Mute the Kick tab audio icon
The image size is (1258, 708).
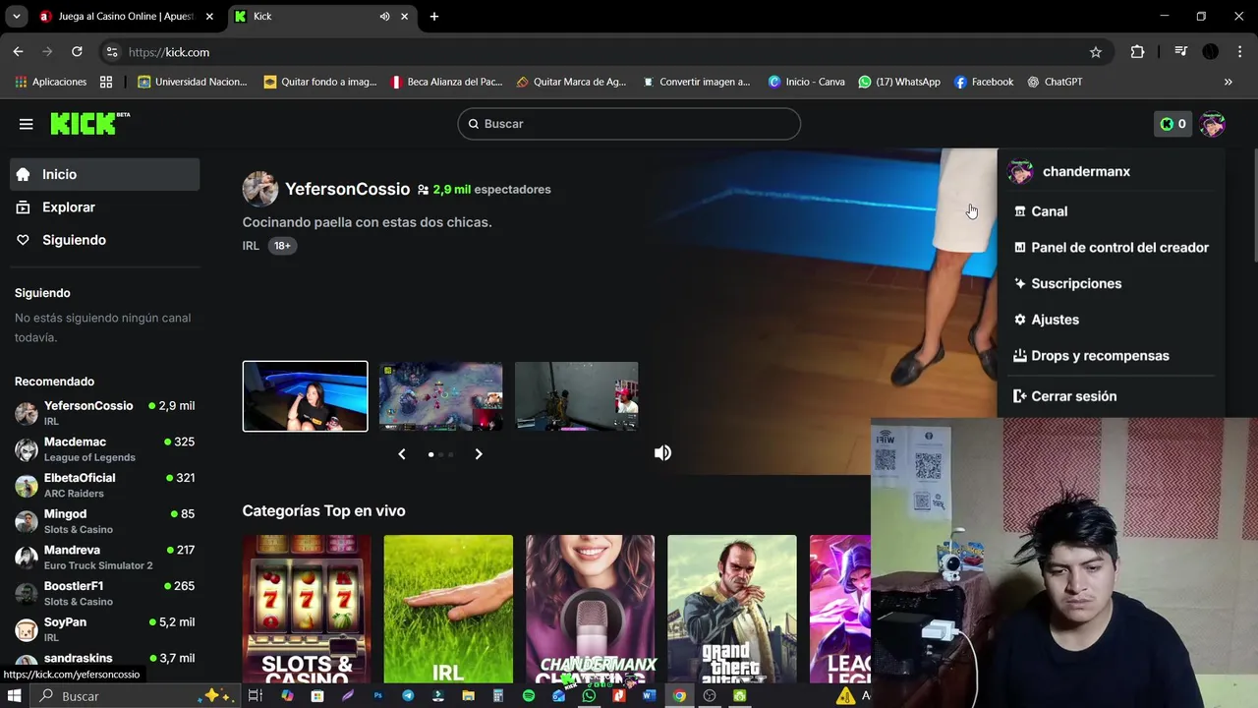(384, 17)
